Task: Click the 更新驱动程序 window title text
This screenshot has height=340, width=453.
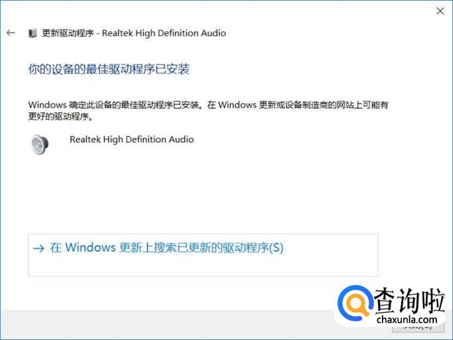Action: (x=68, y=33)
